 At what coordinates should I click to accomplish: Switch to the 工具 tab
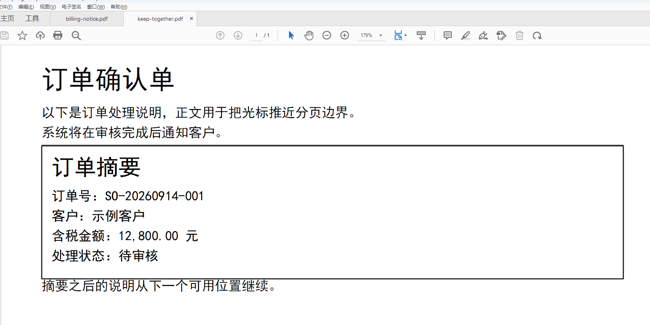coord(32,19)
